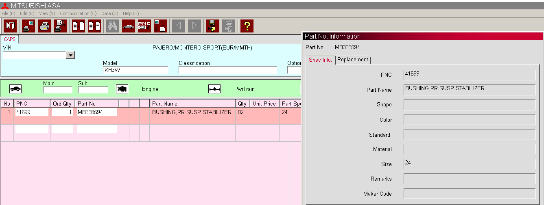
Task: Click the PNC search toolbar icon
Action: click(x=144, y=26)
